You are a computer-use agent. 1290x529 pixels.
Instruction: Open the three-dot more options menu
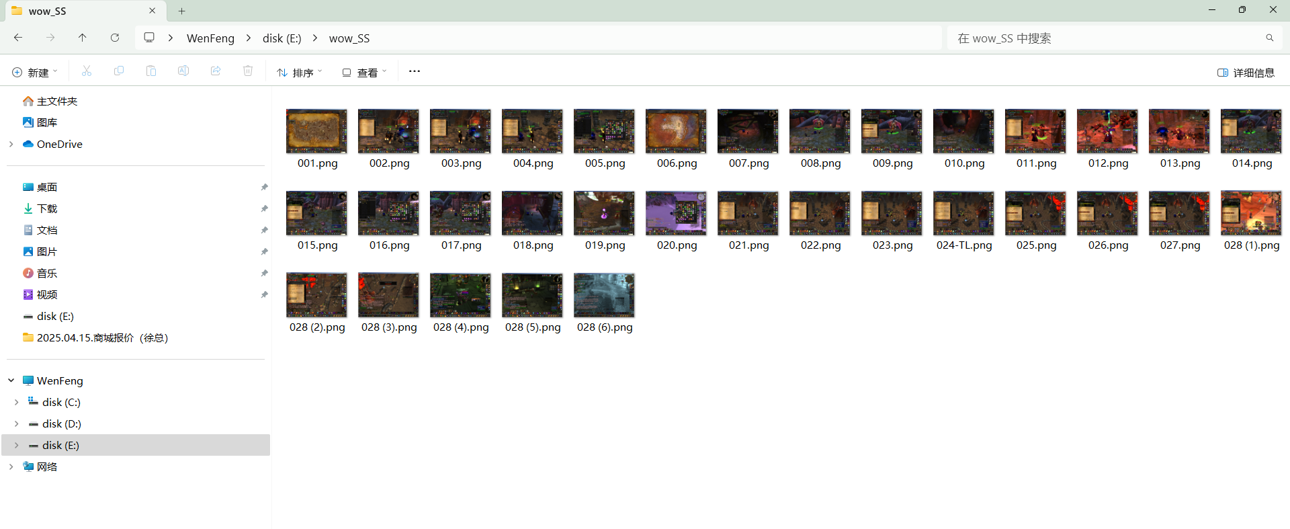click(x=415, y=71)
